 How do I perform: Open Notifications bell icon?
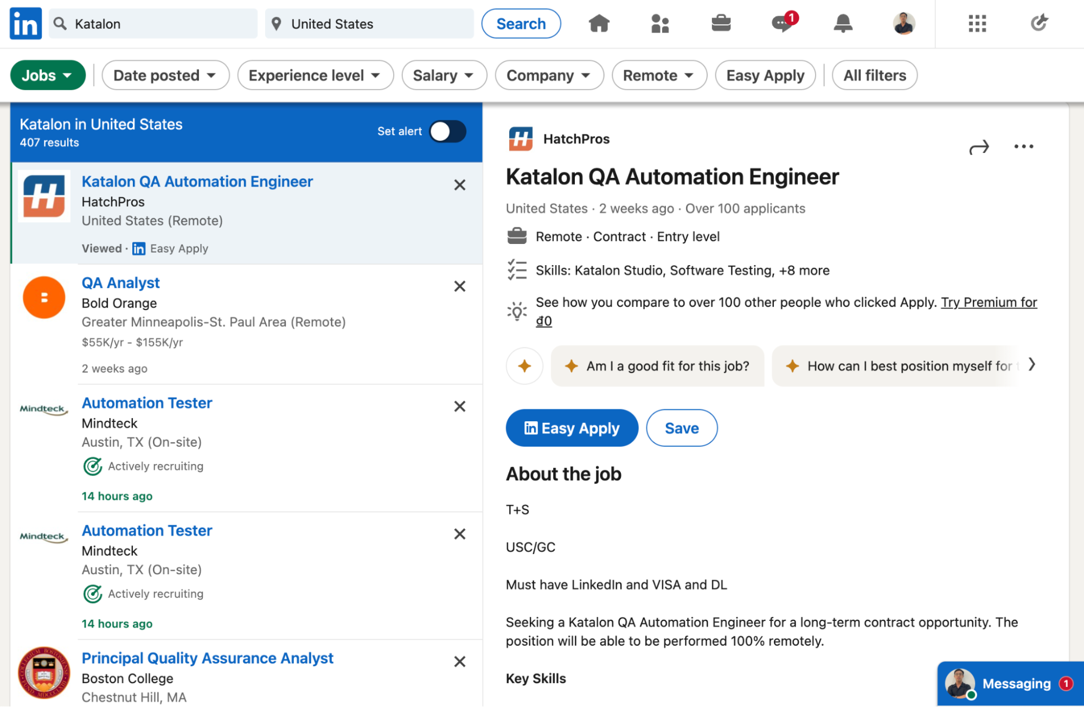click(843, 23)
